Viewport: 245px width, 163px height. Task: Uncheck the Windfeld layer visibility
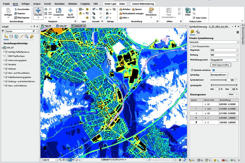pos(6,65)
